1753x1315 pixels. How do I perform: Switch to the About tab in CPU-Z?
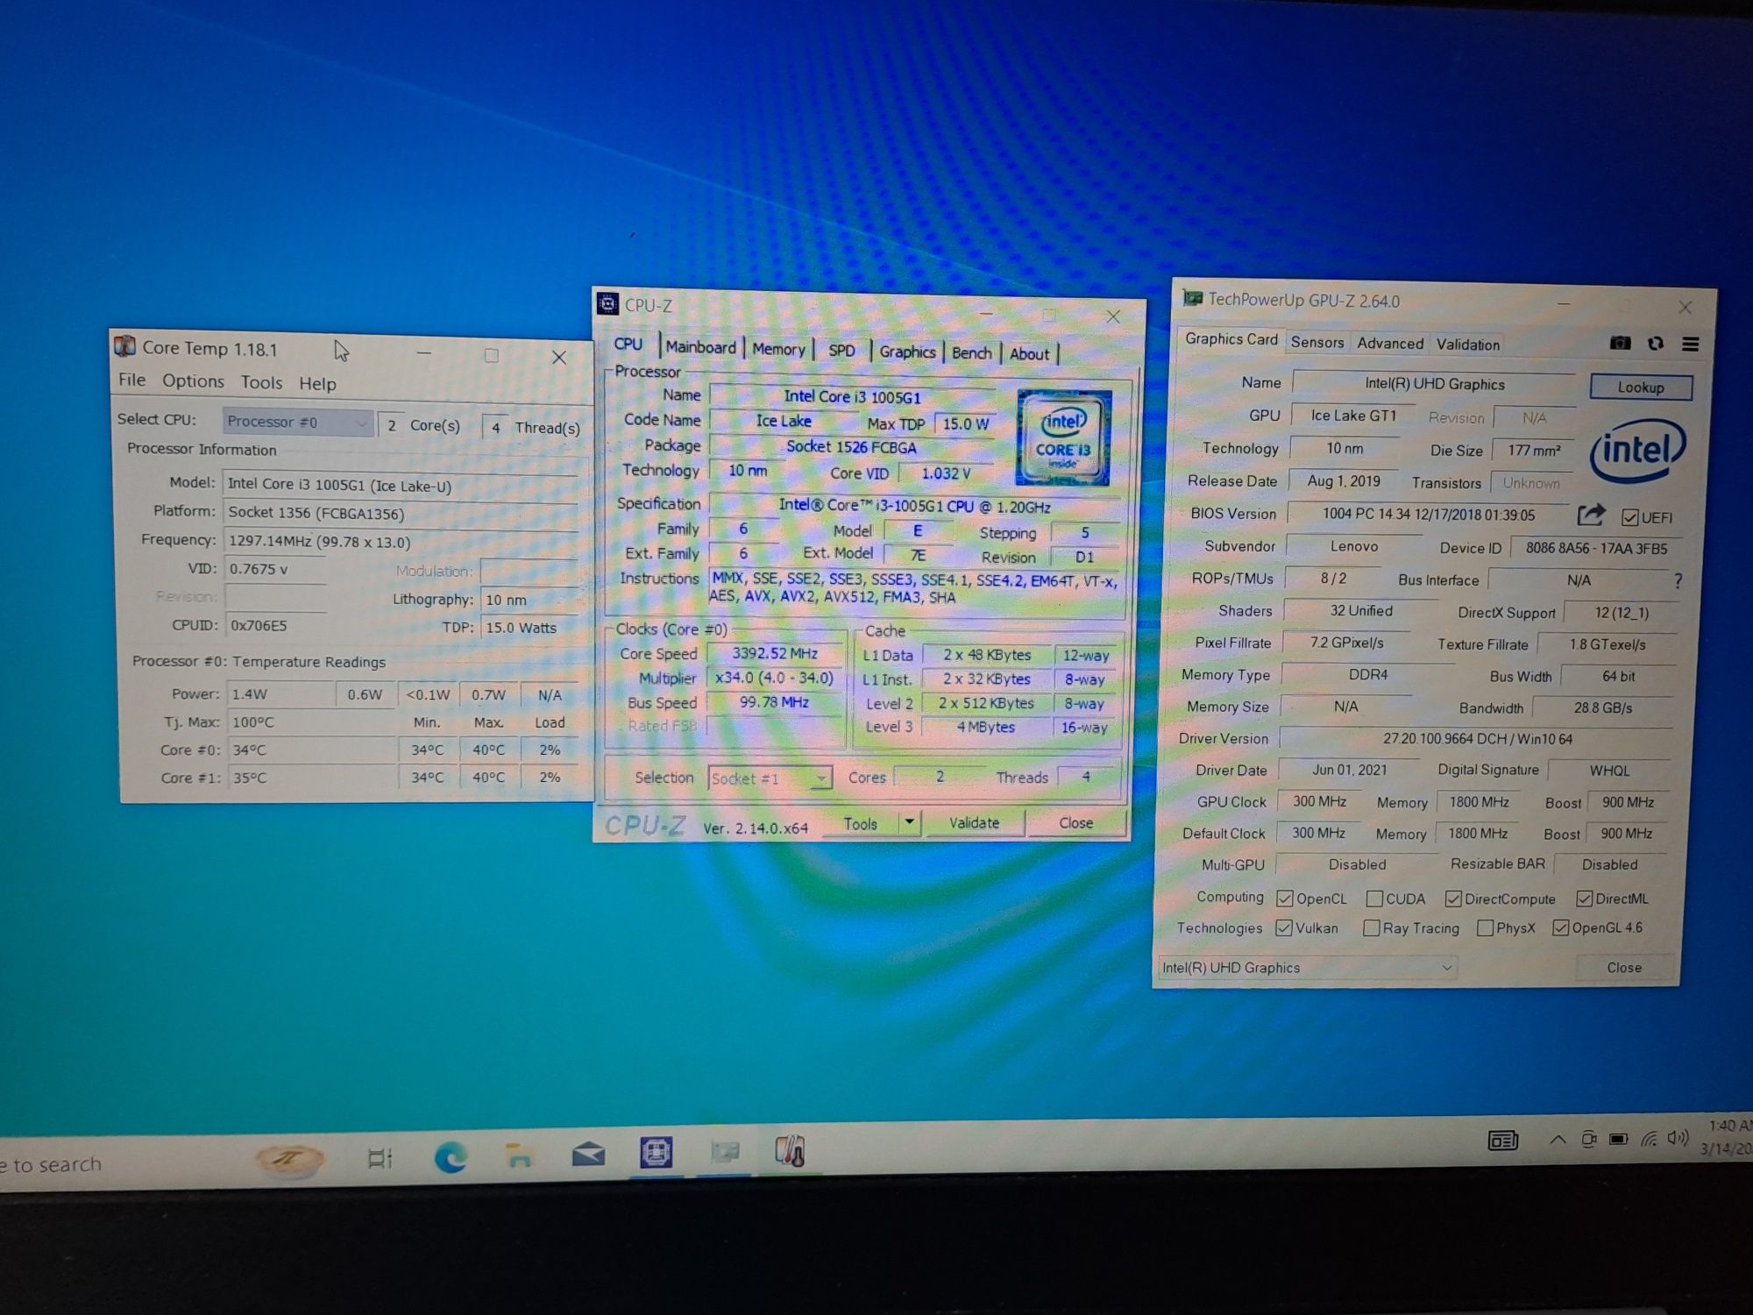tap(1029, 353)
